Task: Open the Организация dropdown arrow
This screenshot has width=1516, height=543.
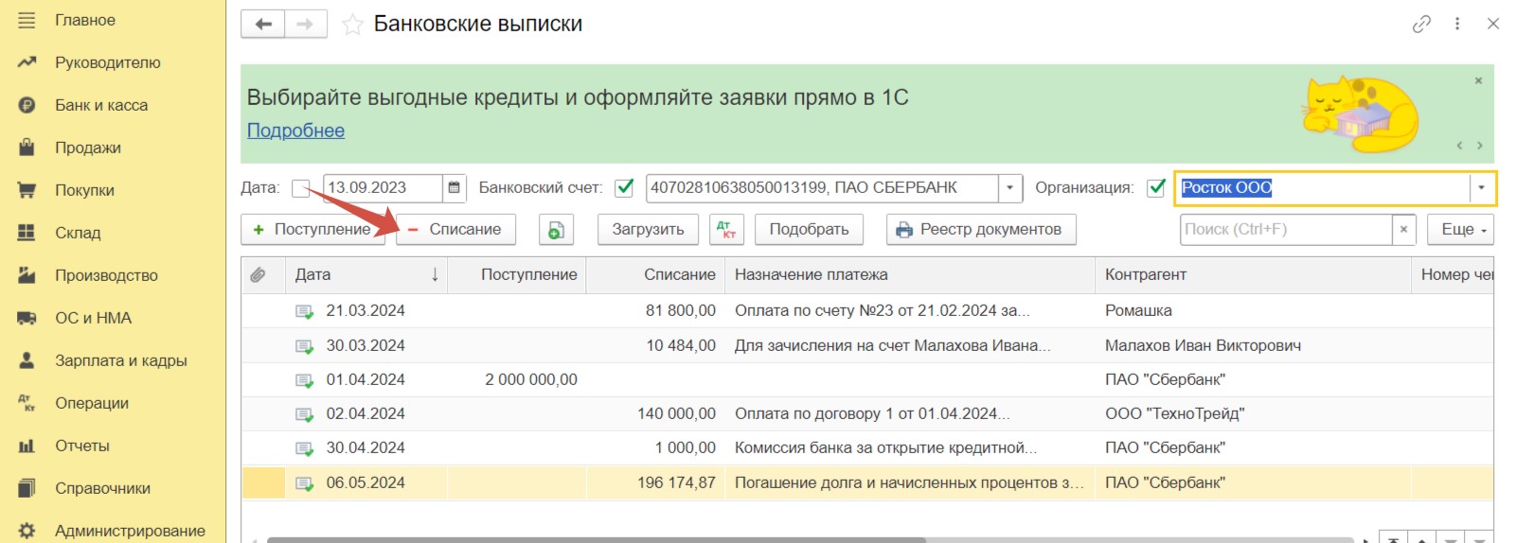Action: tap(1482, 188)
